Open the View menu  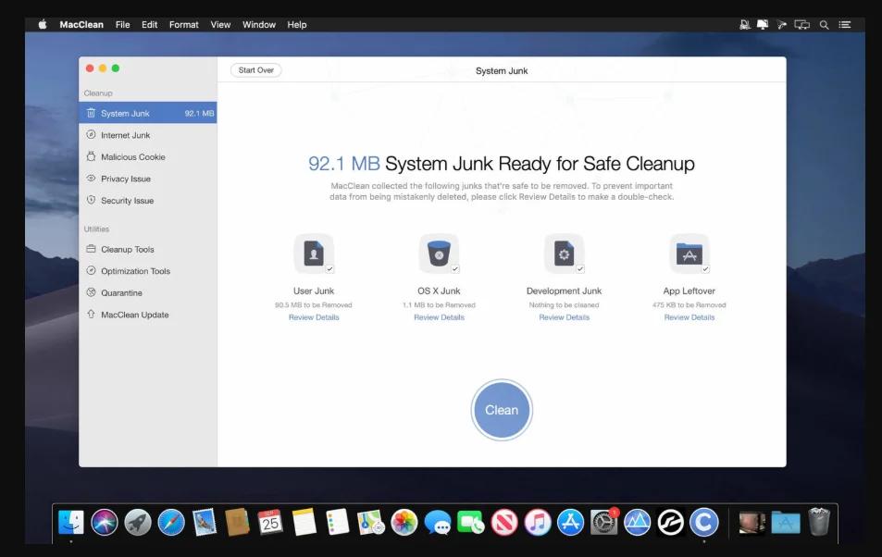pyautogui.click(x=220, y=25)
